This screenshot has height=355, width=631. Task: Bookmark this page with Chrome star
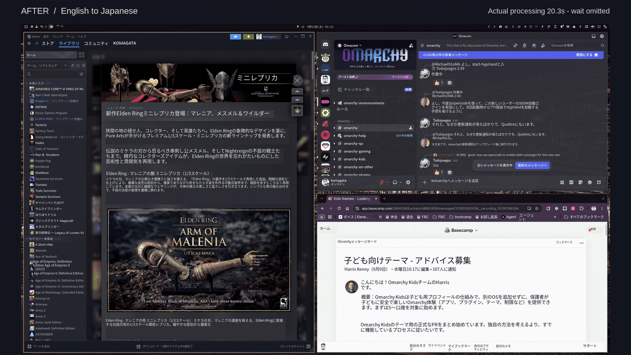click(x=537, y=209)
